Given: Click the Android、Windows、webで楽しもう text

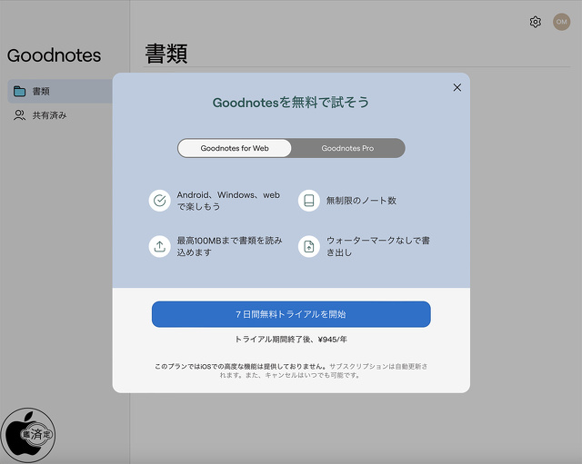Looking at the screenshot, I should [228, 201].
